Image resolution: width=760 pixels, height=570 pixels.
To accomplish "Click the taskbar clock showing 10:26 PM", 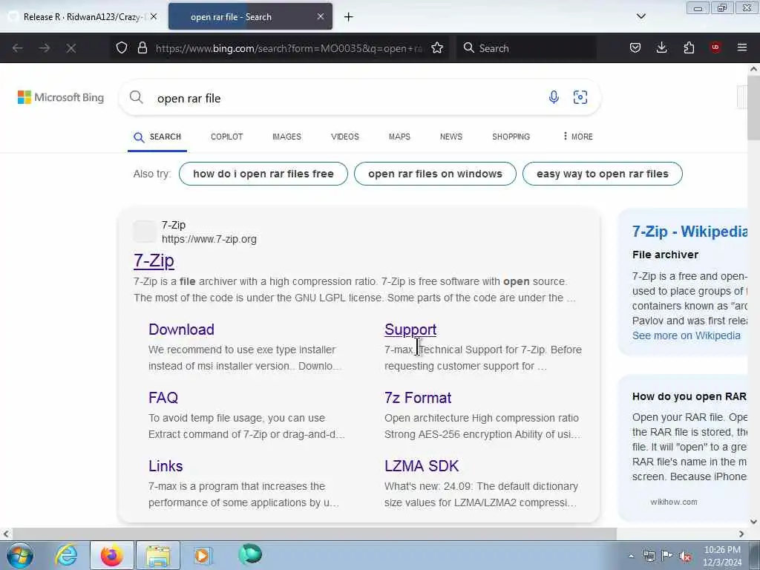I will point(722,556).
